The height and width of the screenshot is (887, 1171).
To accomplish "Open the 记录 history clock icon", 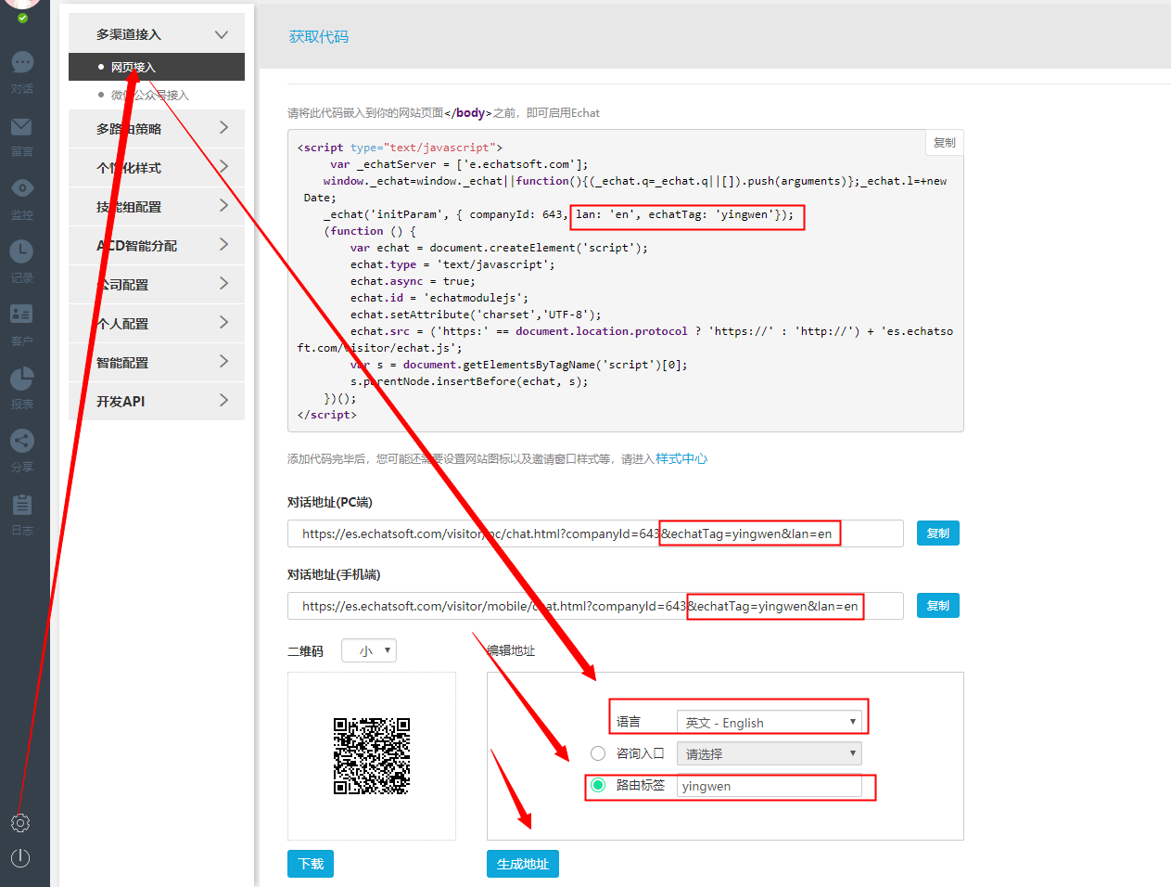I will coord(22,251).
